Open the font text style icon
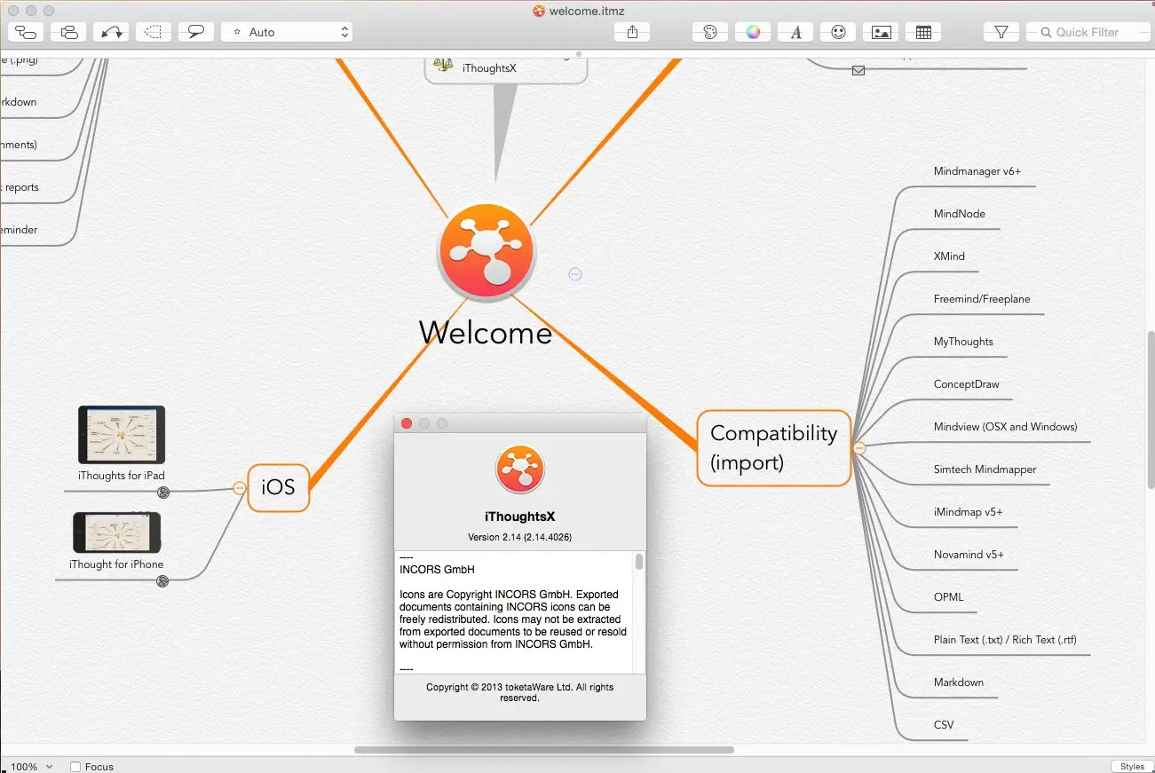This screenshot has width=1155, height=773. [x=795, y=32]
